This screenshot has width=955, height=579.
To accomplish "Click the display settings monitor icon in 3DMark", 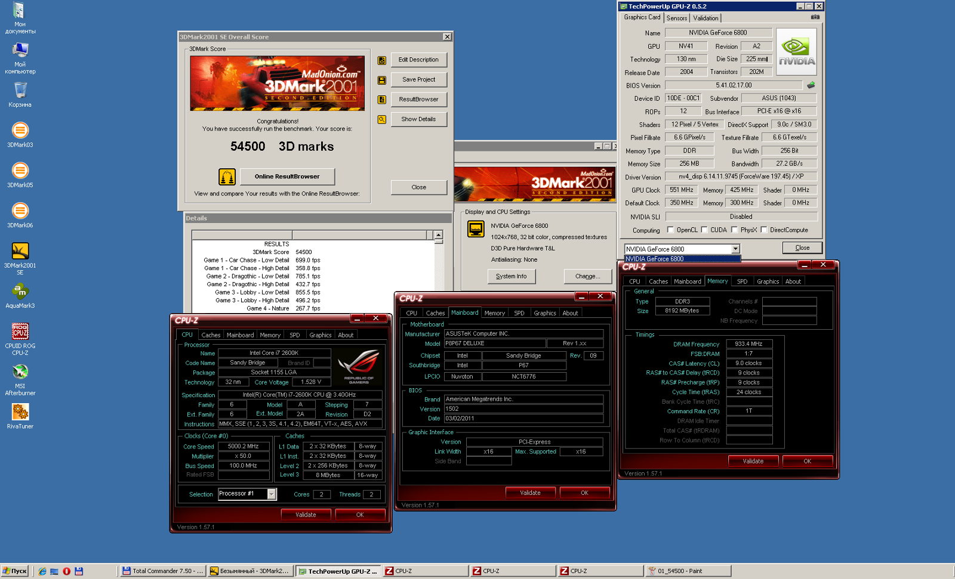I will (476, 229).
